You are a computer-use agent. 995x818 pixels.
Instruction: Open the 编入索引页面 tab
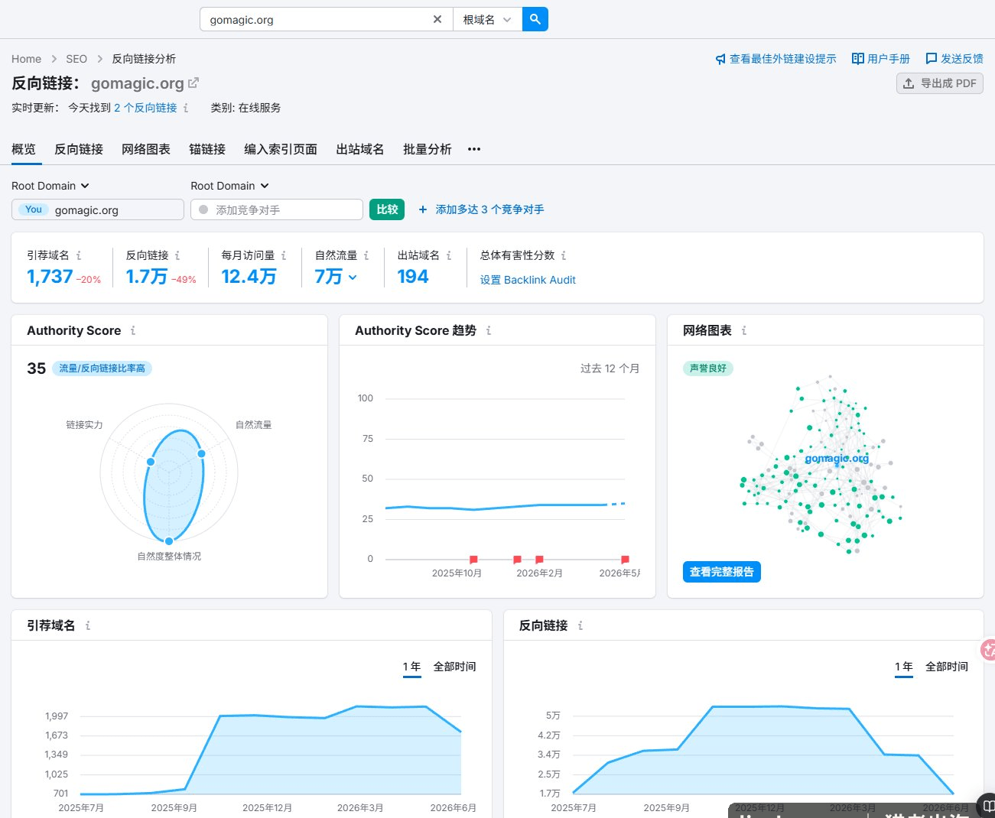pyautogui.click(x=281, y=149)
